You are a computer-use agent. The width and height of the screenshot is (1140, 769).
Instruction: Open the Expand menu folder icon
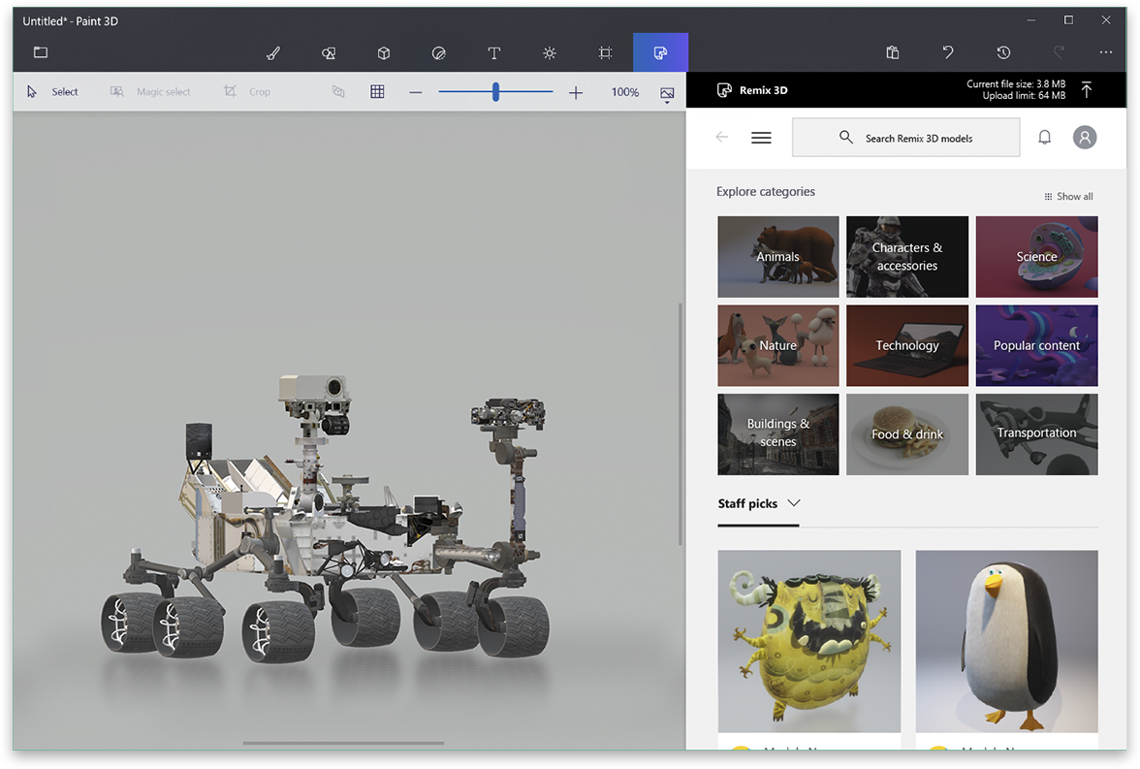(x=41, y=52)
